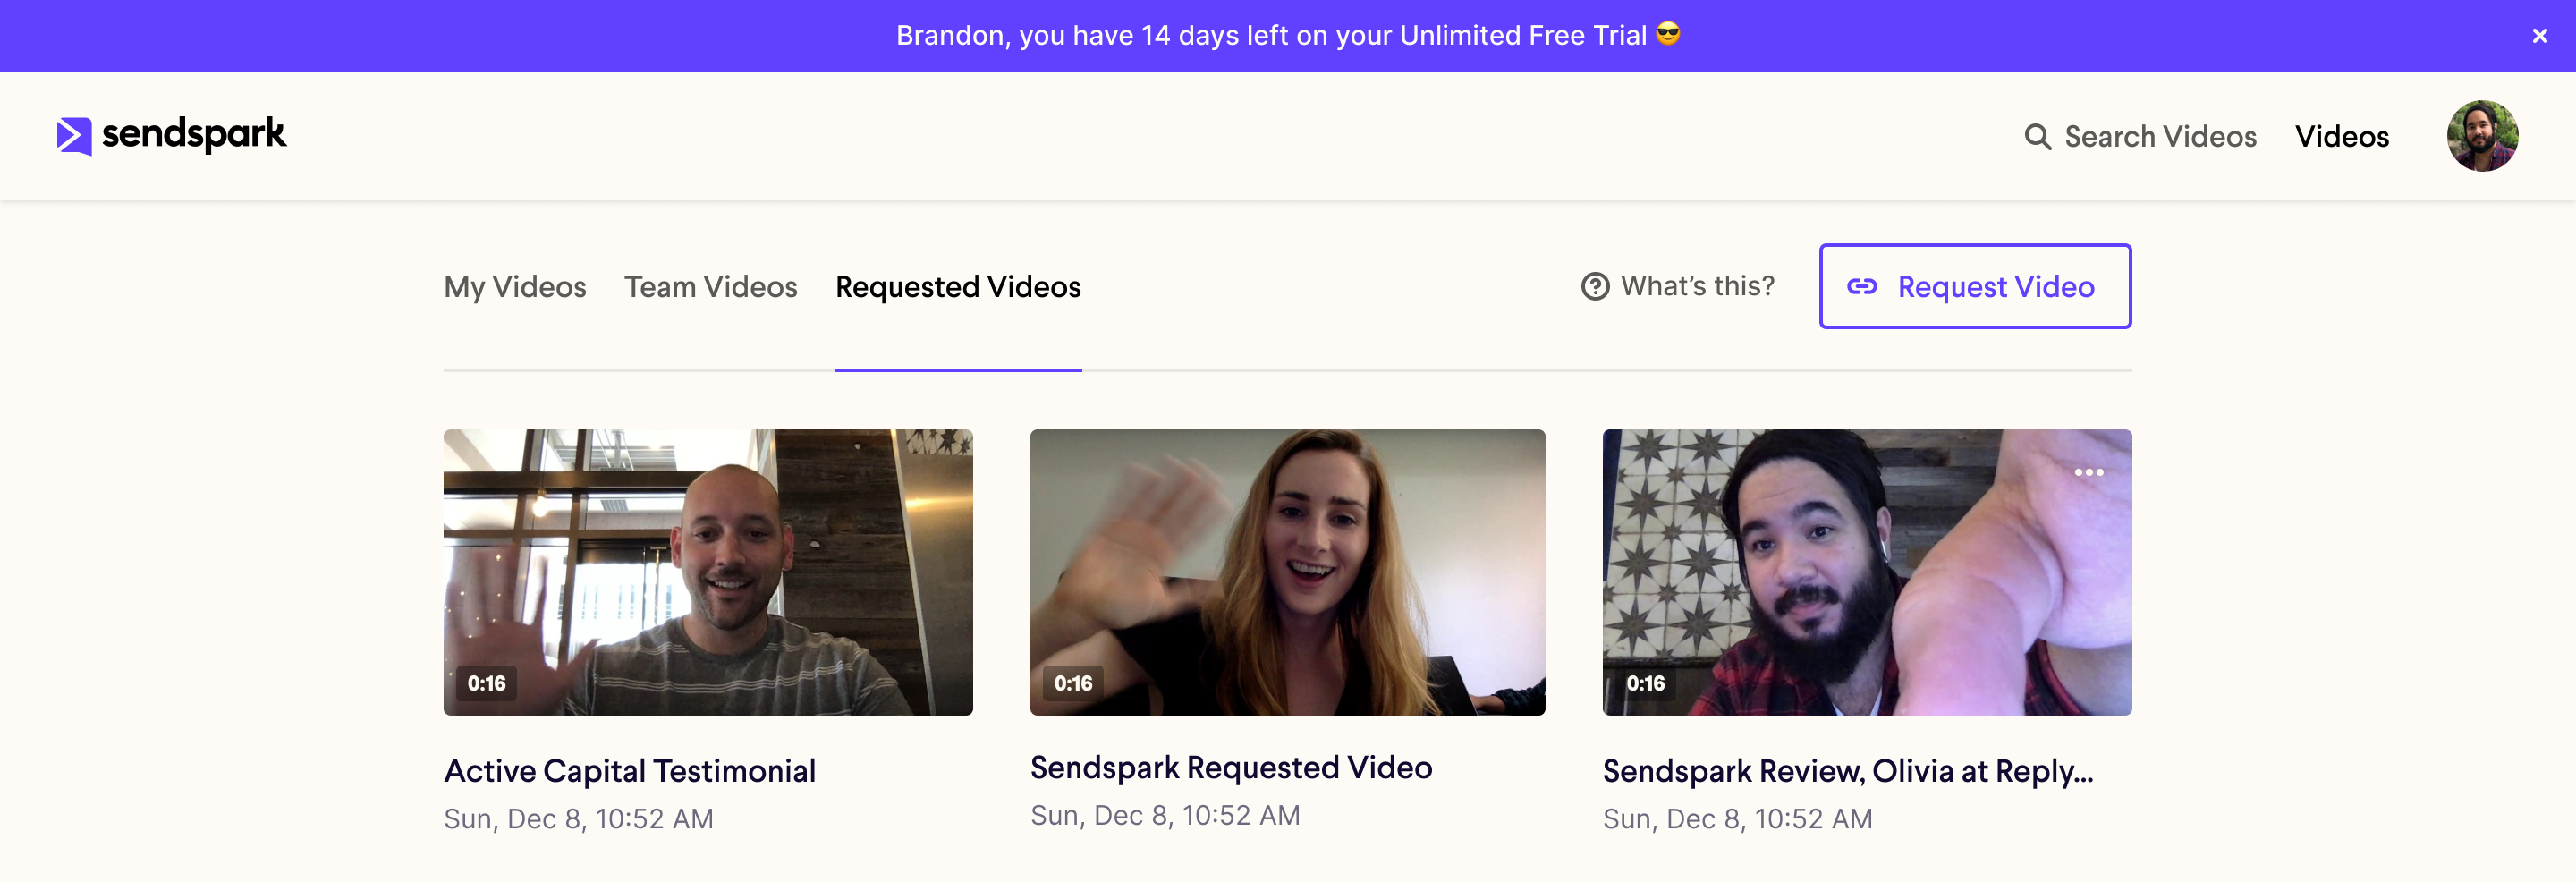Screen dimensions: 2576x882
Task: Click the 0:16 badge on Olivia review video
Action: (1645, 683)
